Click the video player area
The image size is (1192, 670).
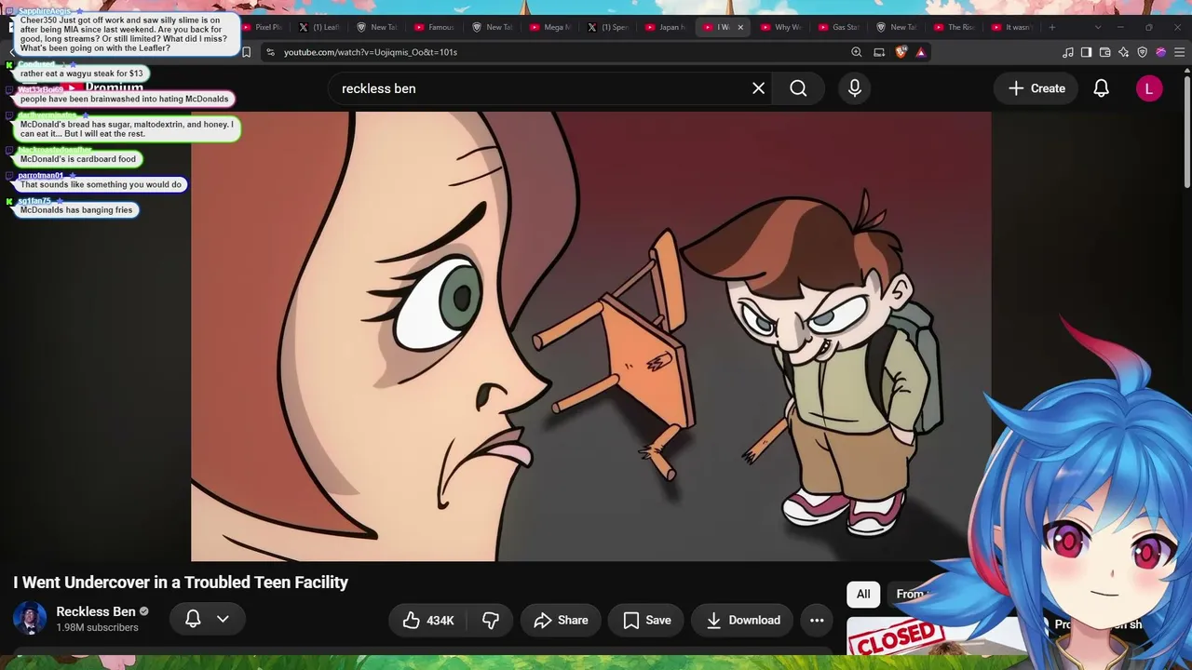pyautogui.click(x=591, y=337)
